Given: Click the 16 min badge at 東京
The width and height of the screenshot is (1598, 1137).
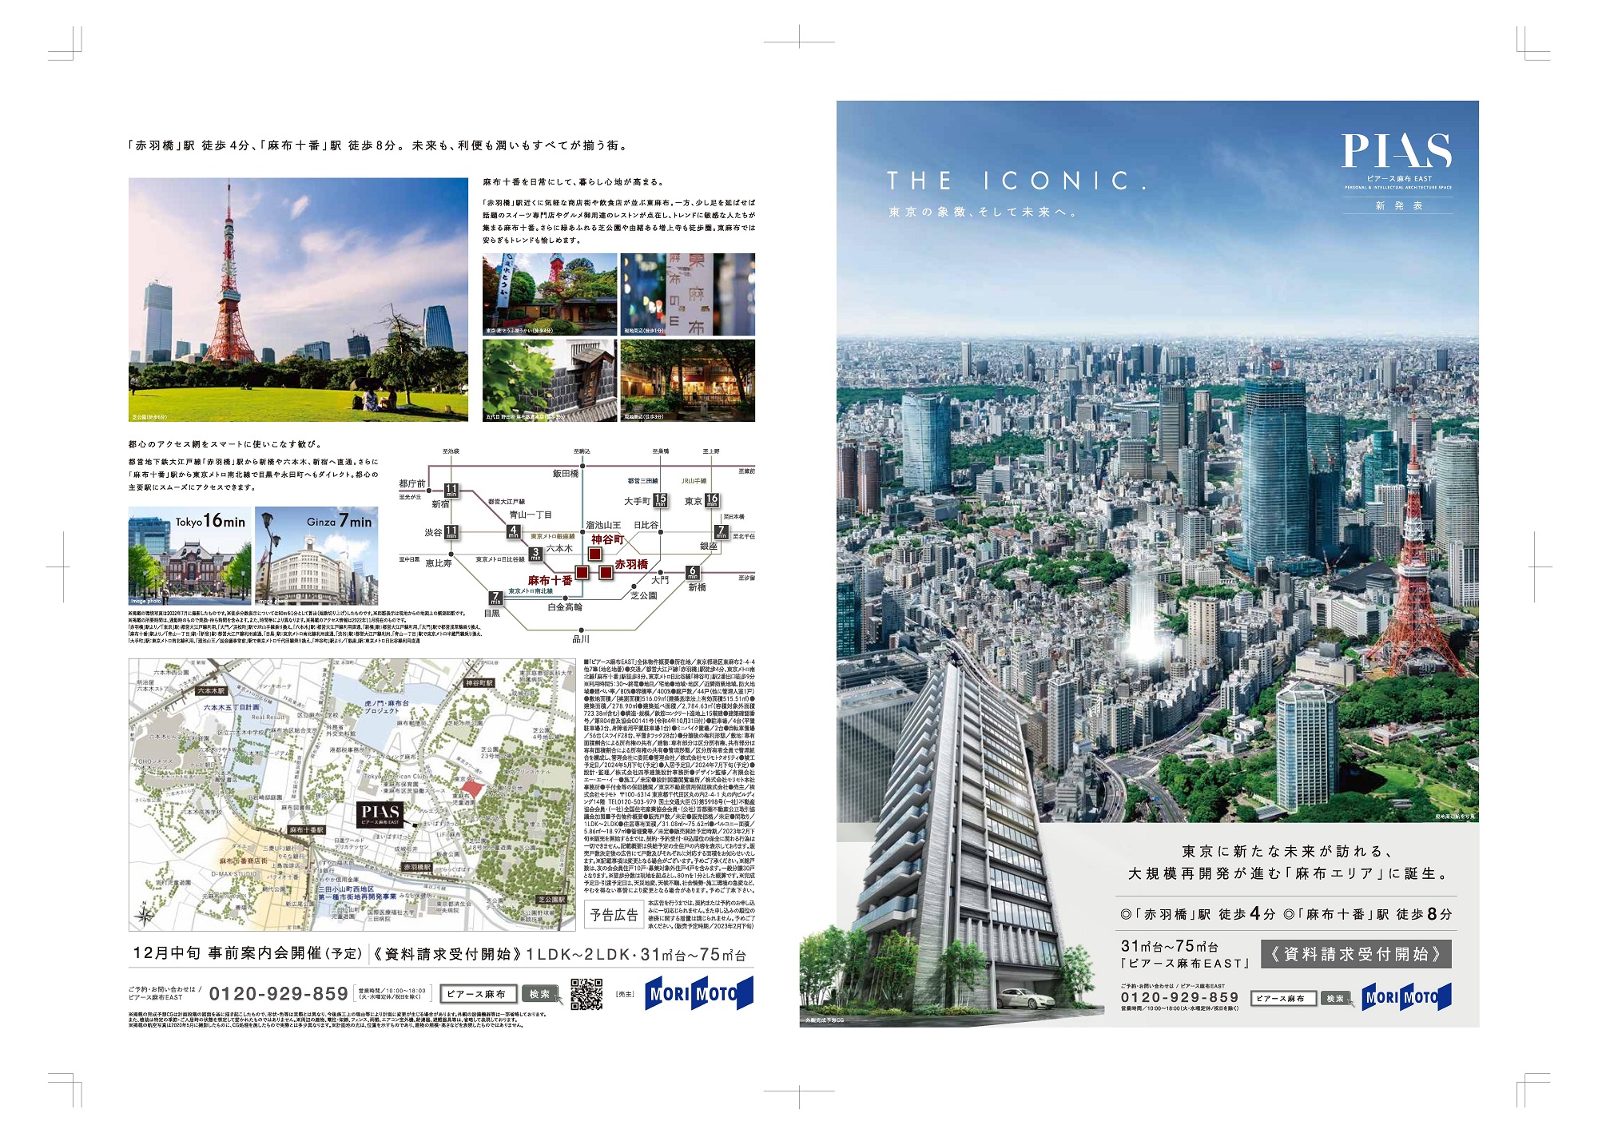Looking at the screenshot, I should pyautogui.click(x=712, y=499).
